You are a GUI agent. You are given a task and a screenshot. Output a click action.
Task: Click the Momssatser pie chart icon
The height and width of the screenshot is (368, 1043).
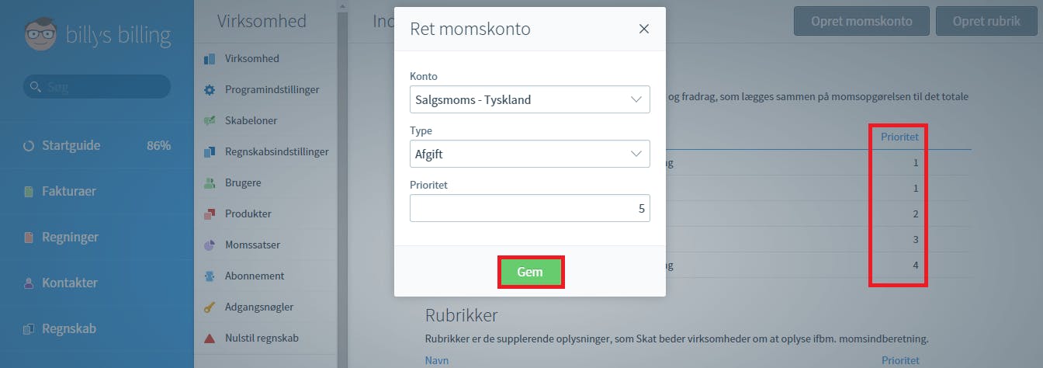209,245
